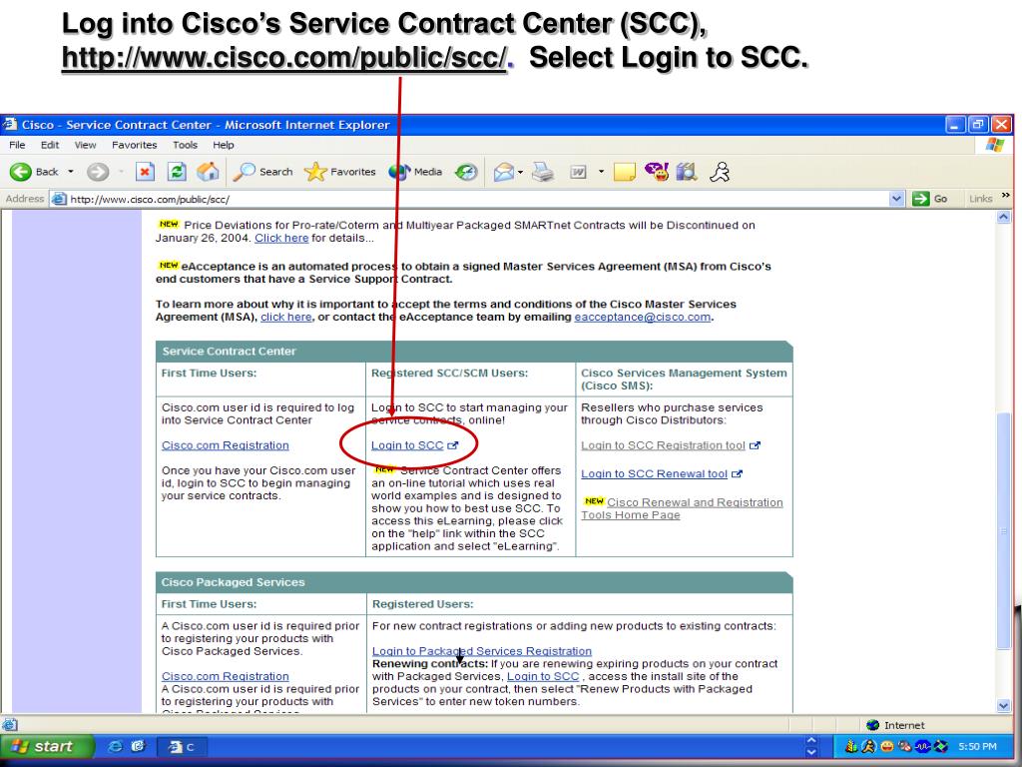1022x767 pixels.
Task: Click Login to Packaged Services Registration link
Action: [x=482, y=651]
